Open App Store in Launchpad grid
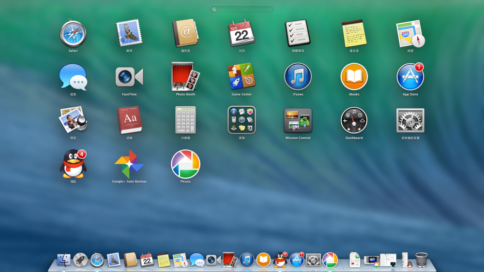This screenshot has width=484, height=272. coord(410,77)
